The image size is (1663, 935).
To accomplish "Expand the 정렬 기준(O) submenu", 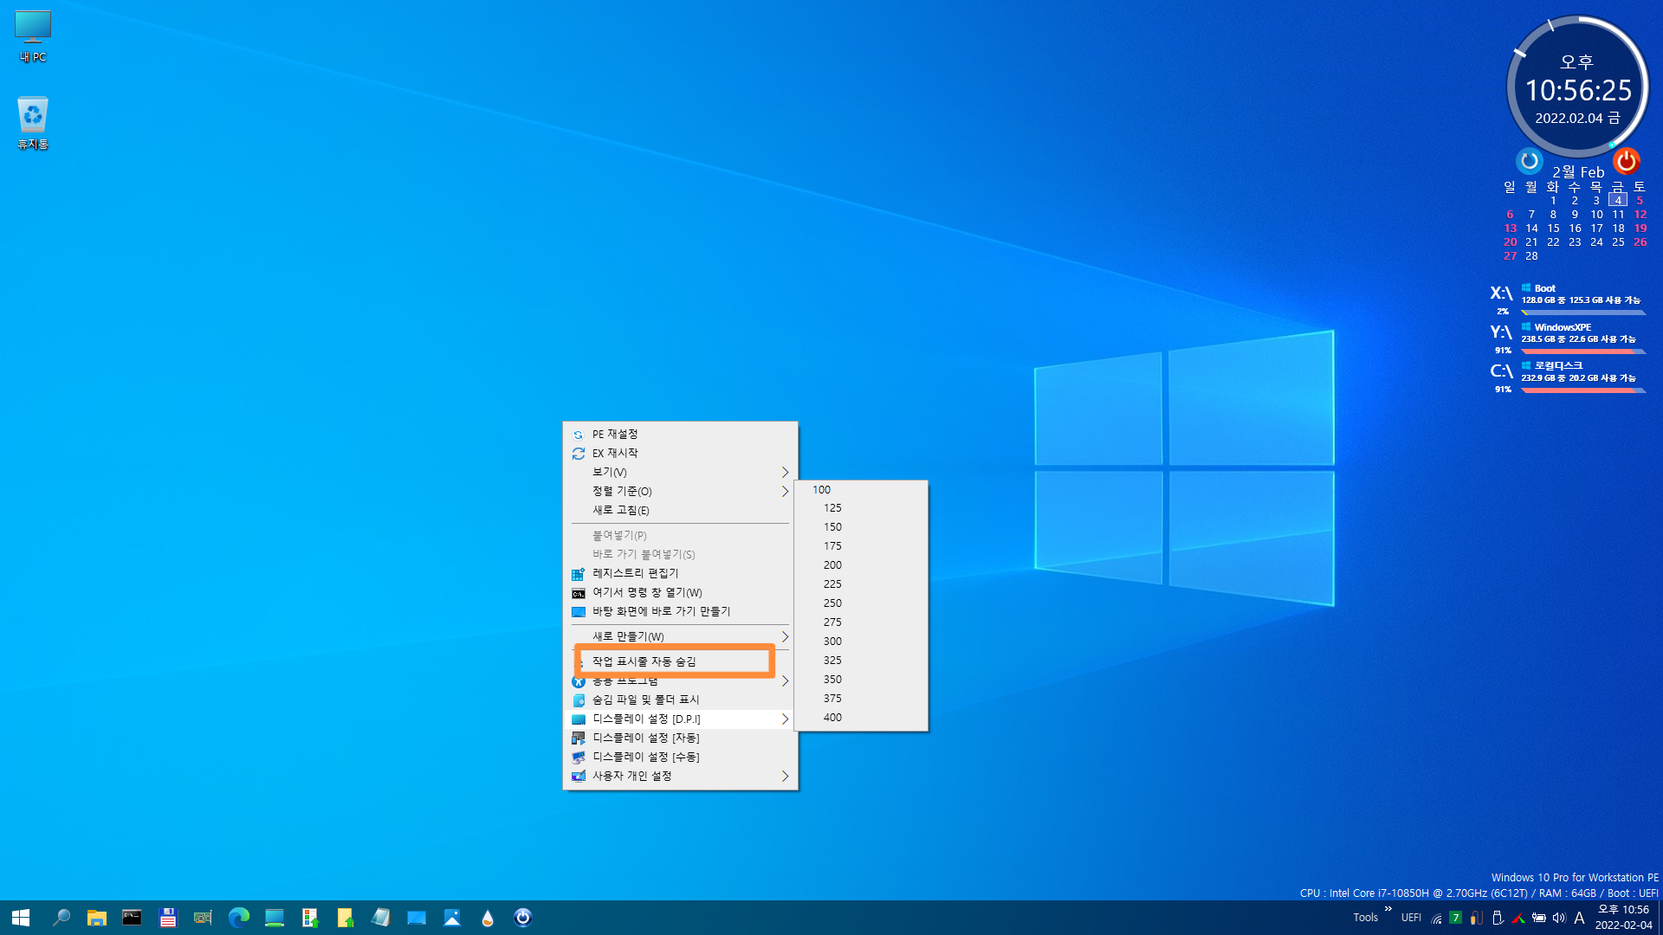I will [680, 492].
